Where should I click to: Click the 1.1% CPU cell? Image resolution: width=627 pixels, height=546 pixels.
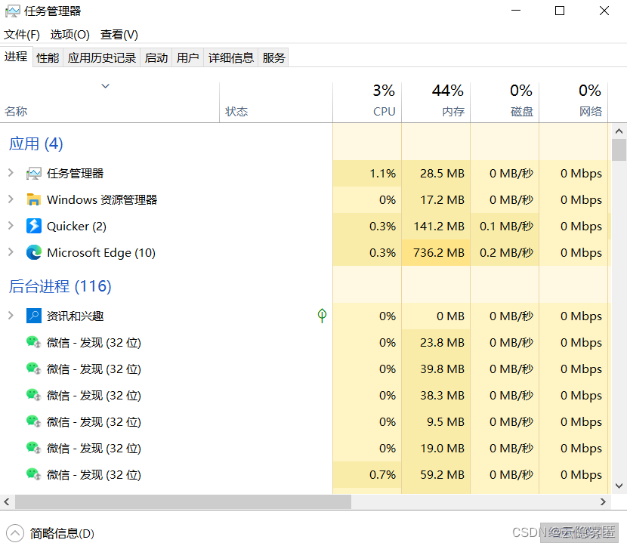tap(367, 174)
